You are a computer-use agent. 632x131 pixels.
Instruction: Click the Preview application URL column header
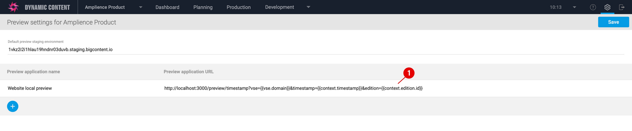189,72
